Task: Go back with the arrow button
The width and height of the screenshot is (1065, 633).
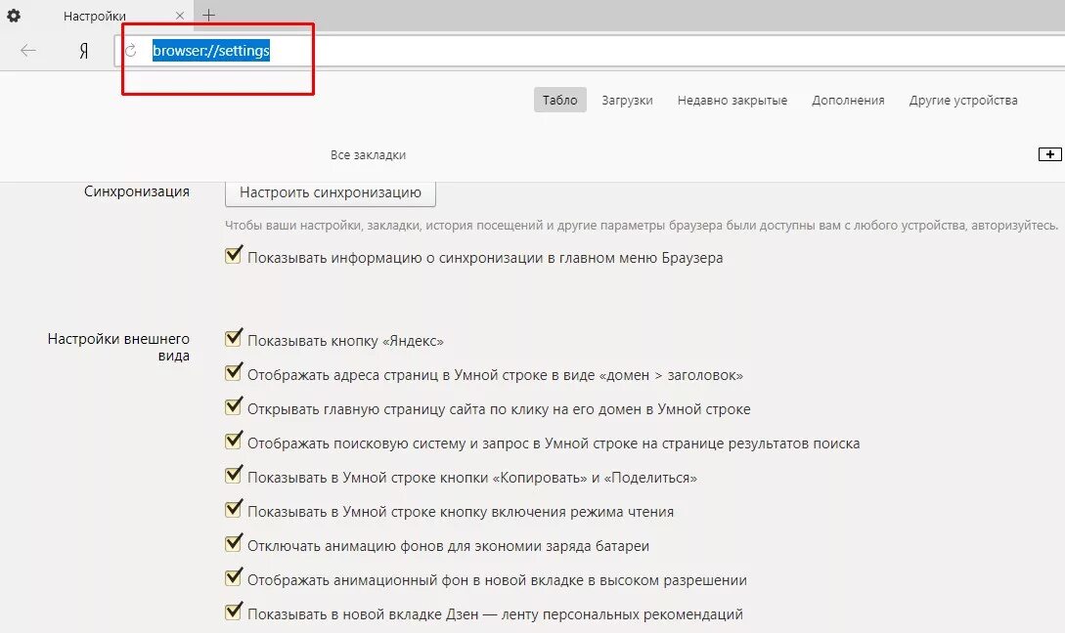Action: click(x=27, y=50)
